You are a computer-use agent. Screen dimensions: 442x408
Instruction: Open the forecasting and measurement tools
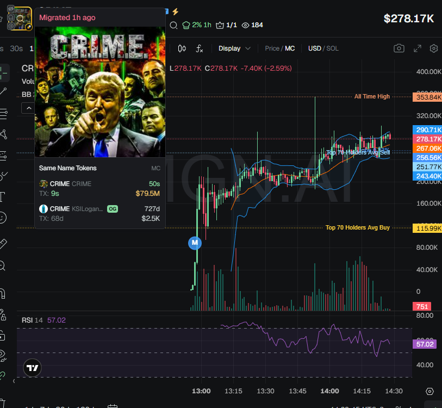(3, 156)
